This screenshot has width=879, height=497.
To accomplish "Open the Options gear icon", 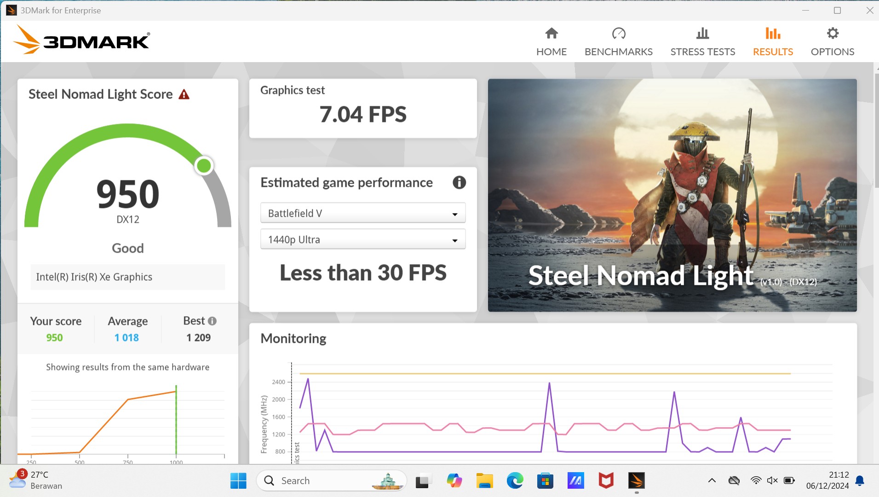I will 832,34.
